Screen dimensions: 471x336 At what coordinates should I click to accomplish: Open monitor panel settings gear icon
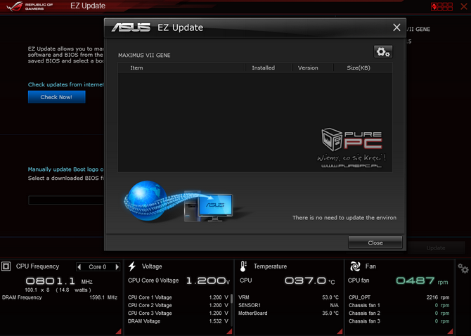tap(463, 269)
